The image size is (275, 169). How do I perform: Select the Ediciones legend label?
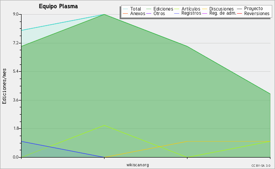click(x=163, y=9)
